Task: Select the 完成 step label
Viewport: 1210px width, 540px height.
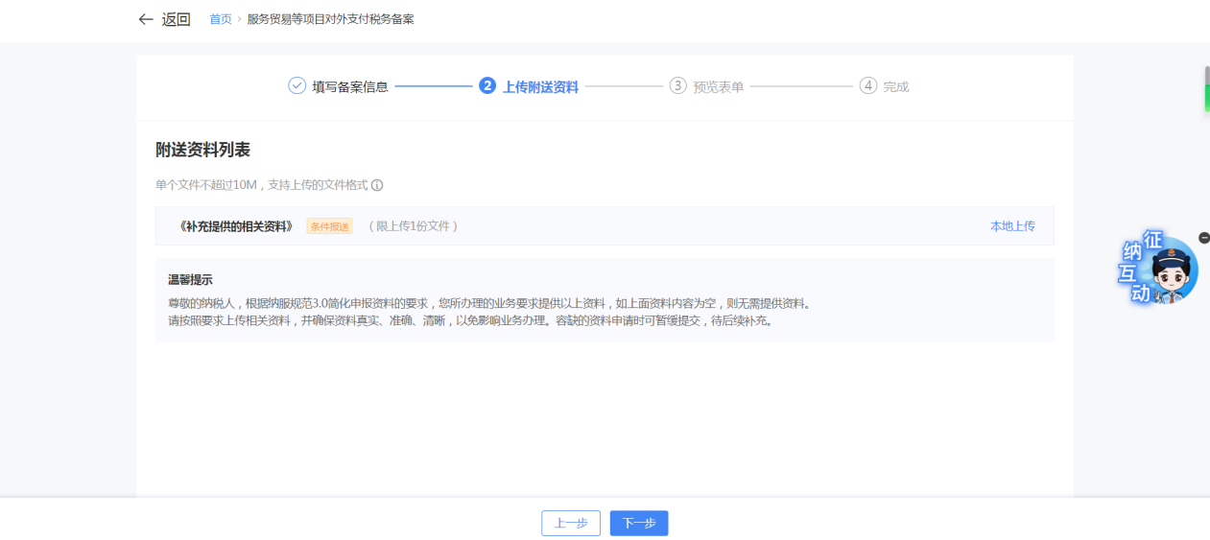Action: 896,87
